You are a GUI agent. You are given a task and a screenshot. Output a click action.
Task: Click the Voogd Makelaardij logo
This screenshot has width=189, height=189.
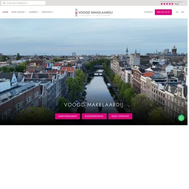coord(94,12)
